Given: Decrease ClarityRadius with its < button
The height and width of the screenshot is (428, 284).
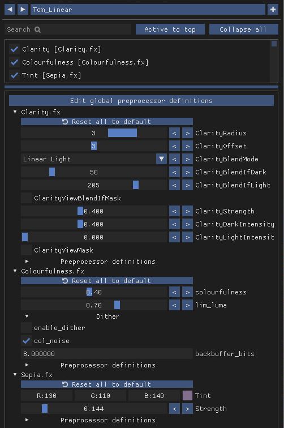Looking at the screenshot, I should click(x=174, y=133).
